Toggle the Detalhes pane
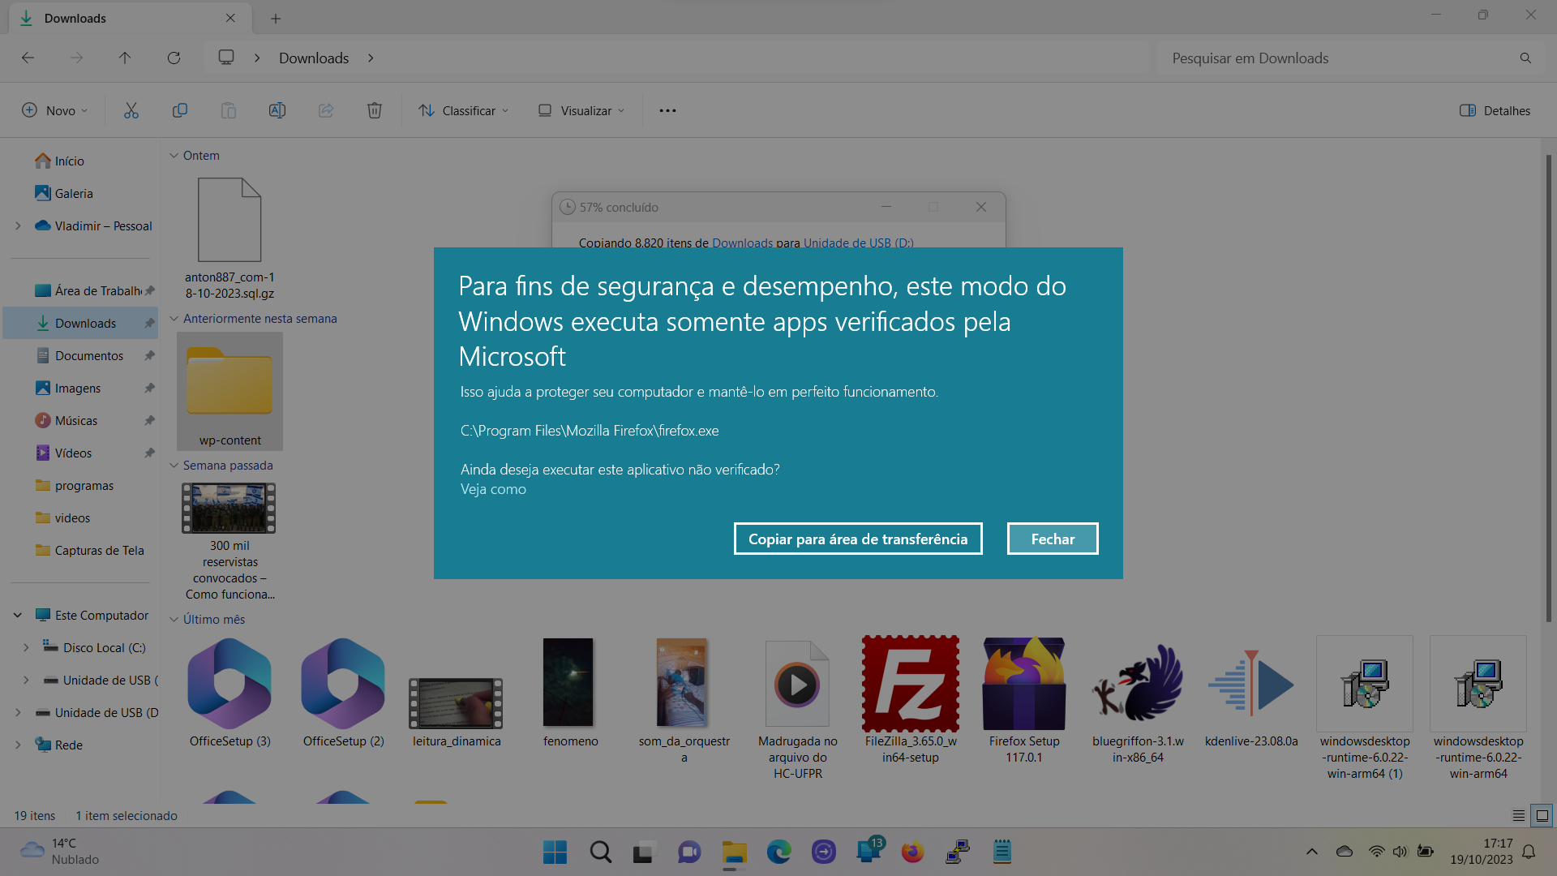Viewport: 1557px width, 876px height. 1495,110
